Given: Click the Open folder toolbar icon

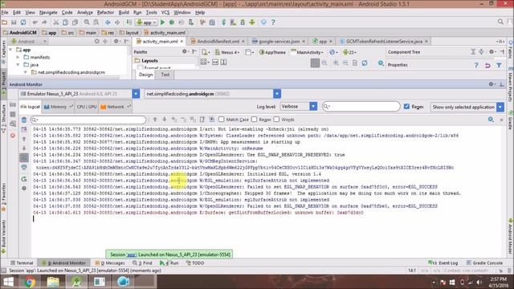Looking at the screenshot, I should 4,22.
